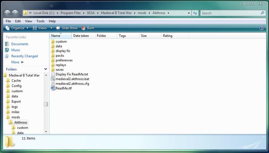
Task: Open the Help menu
Action: tap(52, 21)
